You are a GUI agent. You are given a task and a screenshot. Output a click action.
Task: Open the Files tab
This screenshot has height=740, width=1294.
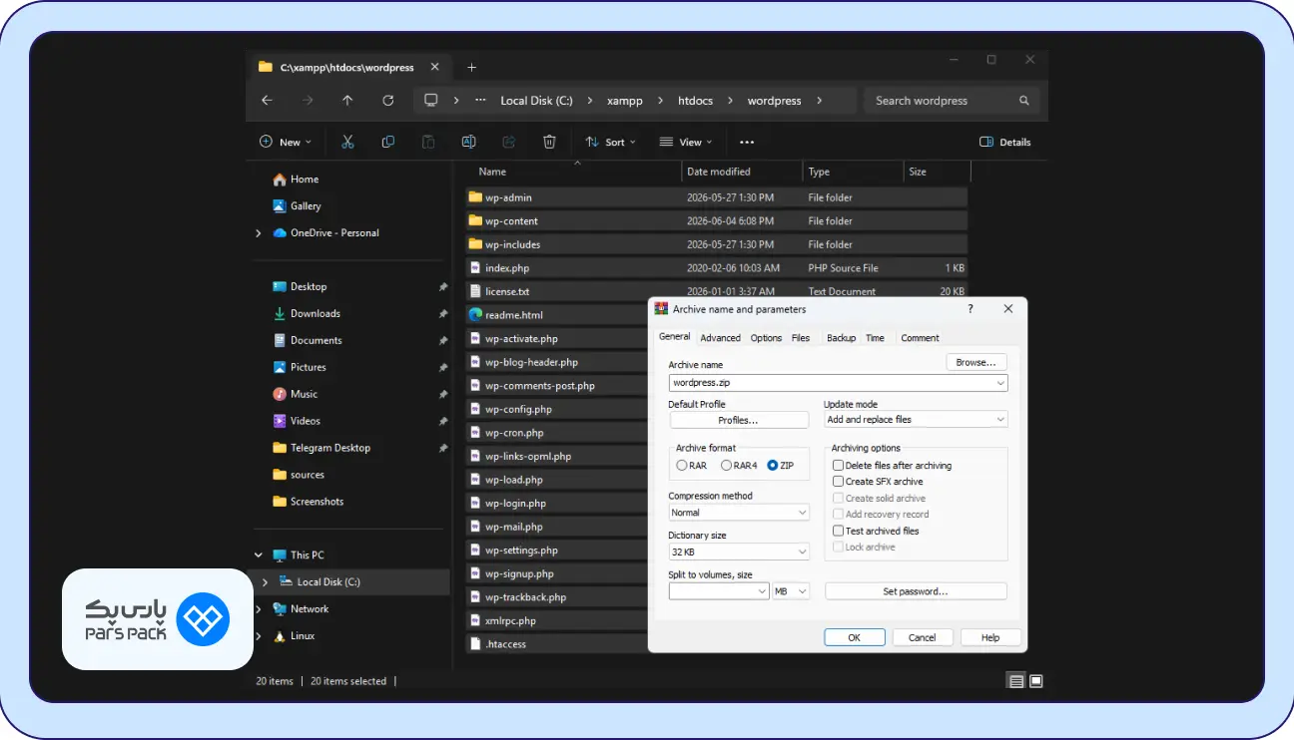point(801,338)
